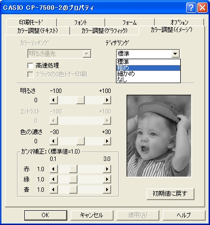210x225 pixels.
Task: Enable the 高速処理 checkbox
Action: (30, 66)
